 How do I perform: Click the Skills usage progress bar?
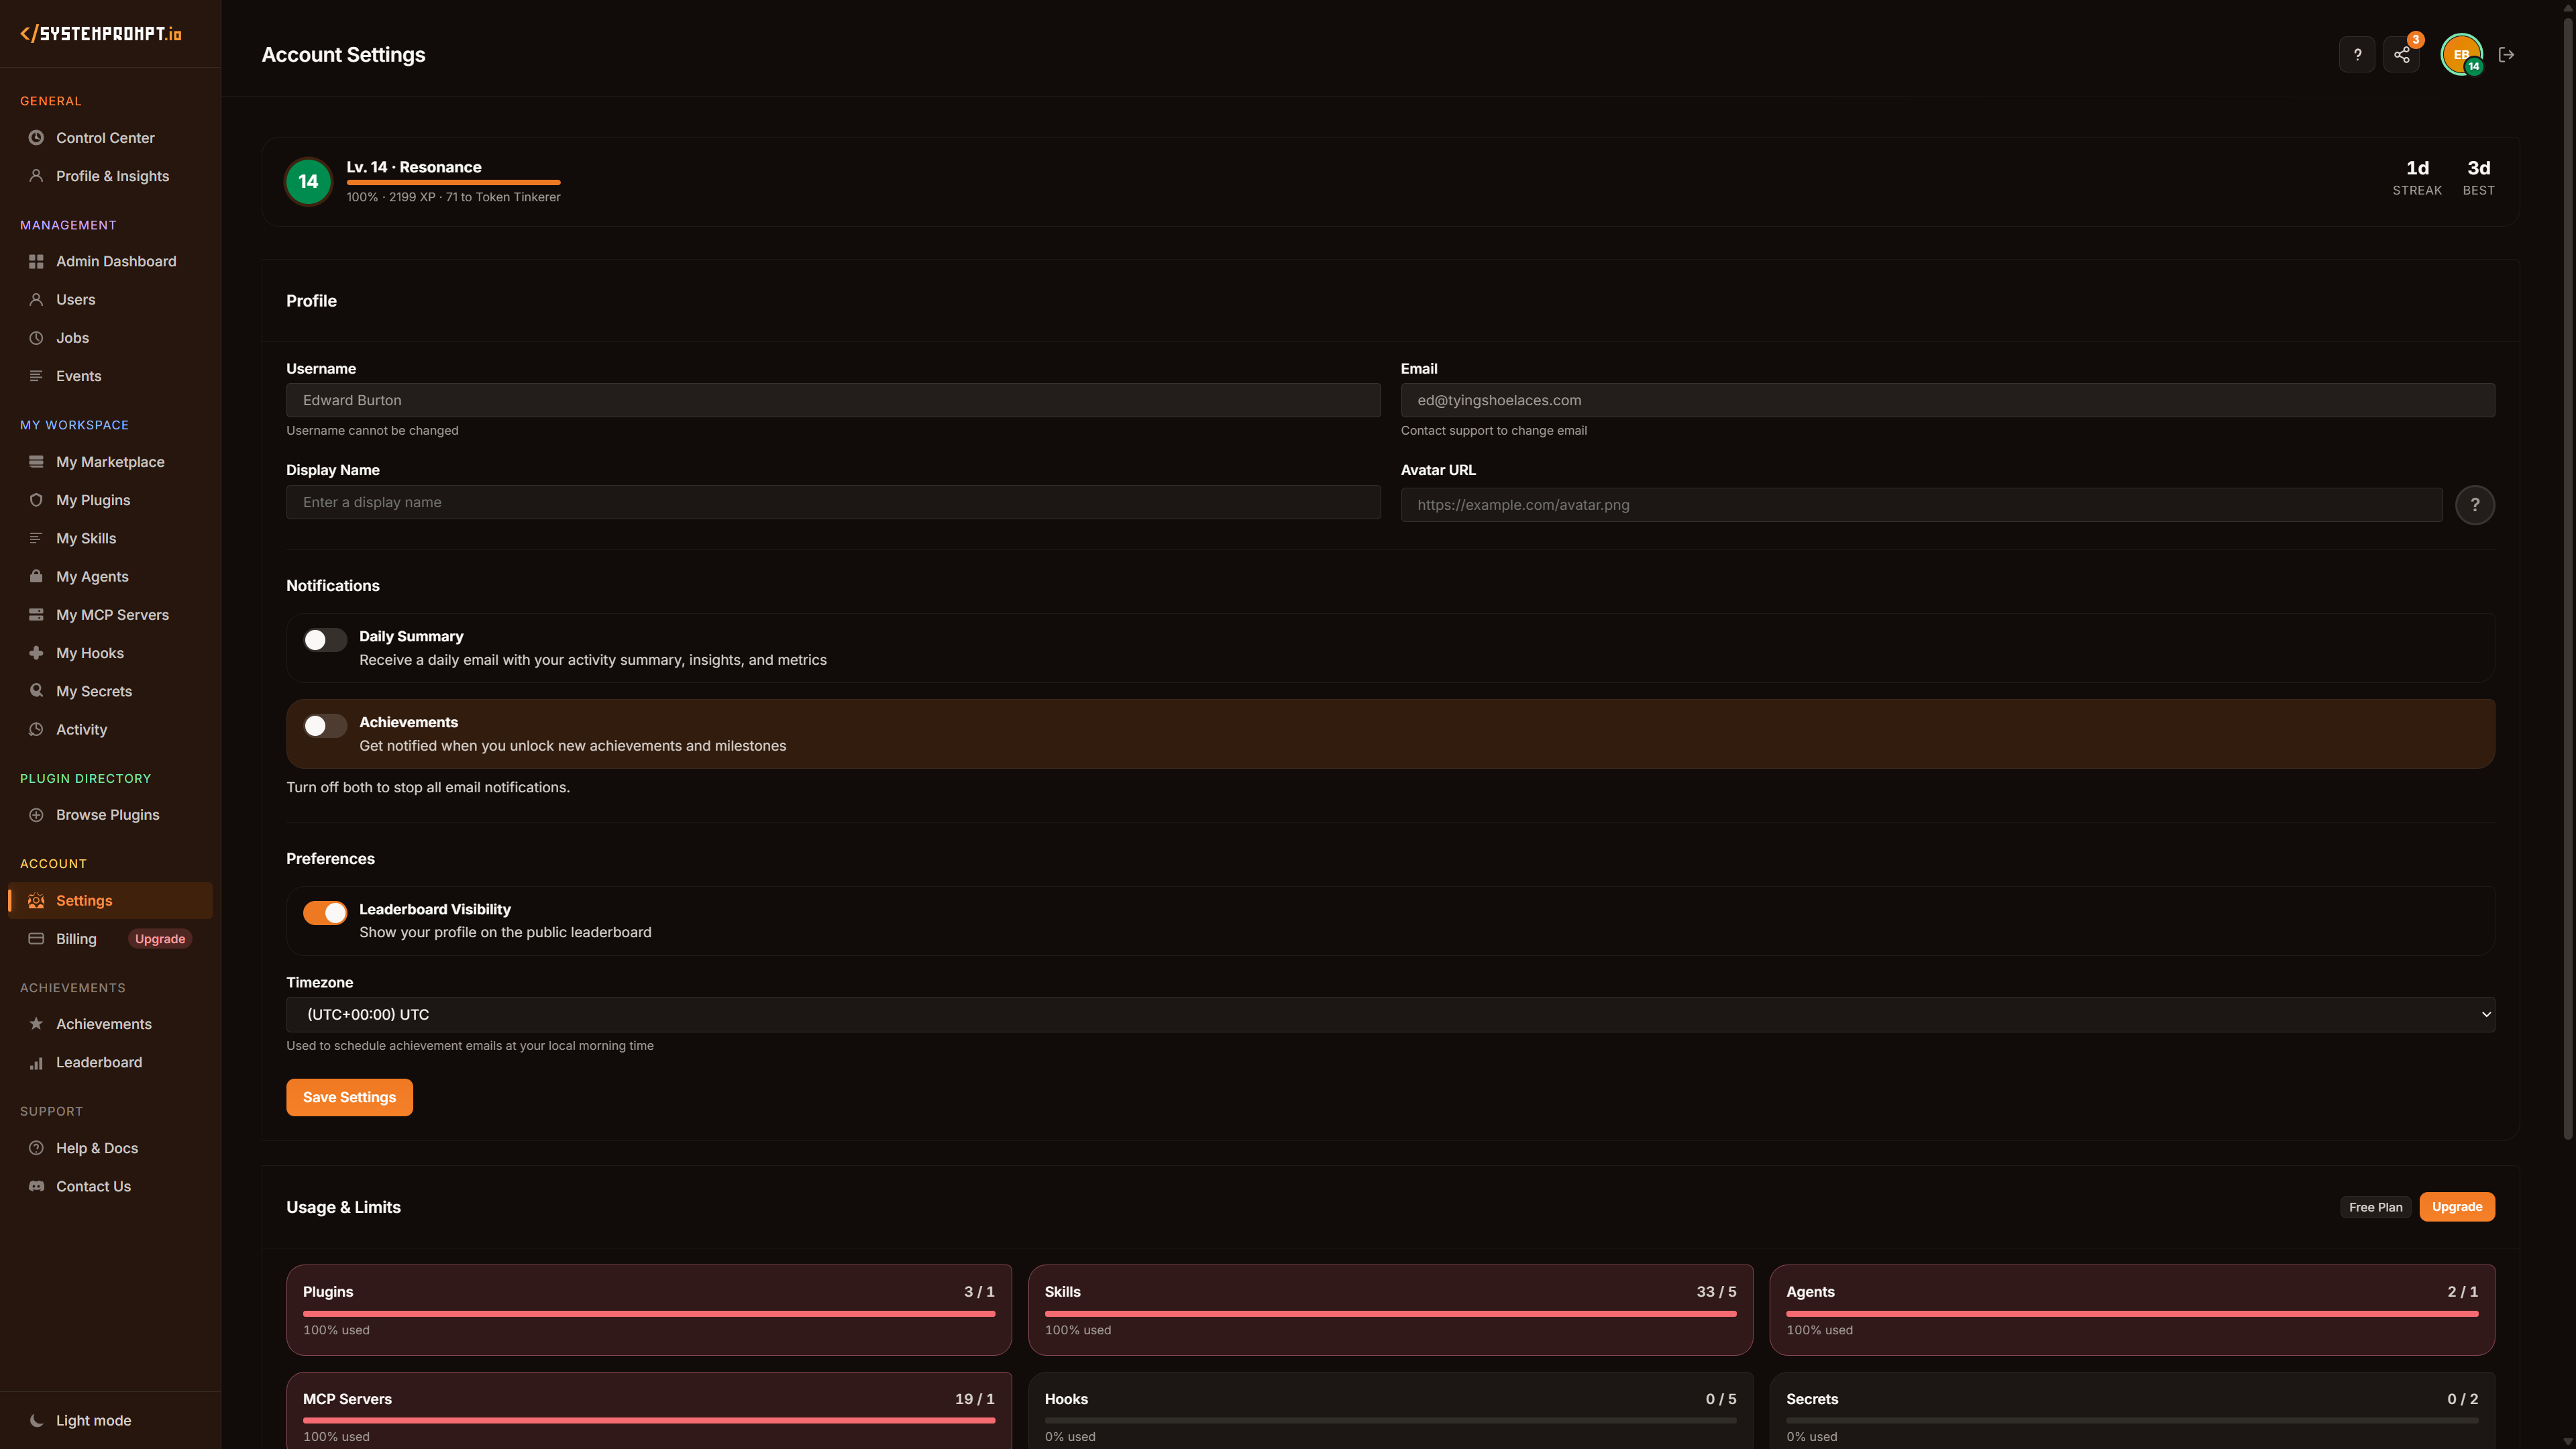tap(1390, 1313)
